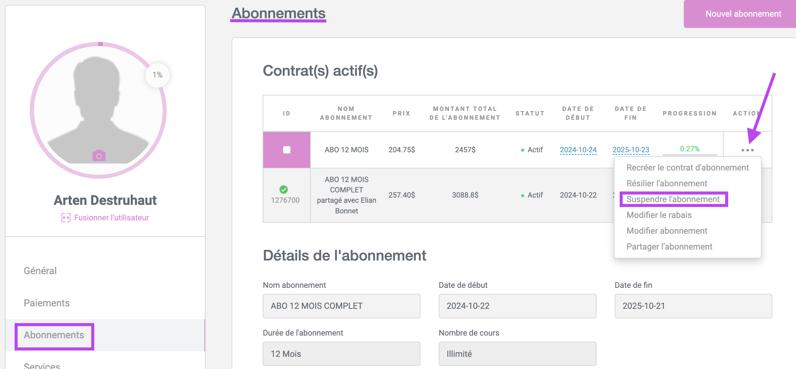Click the camera icon on profile photo

99,156
